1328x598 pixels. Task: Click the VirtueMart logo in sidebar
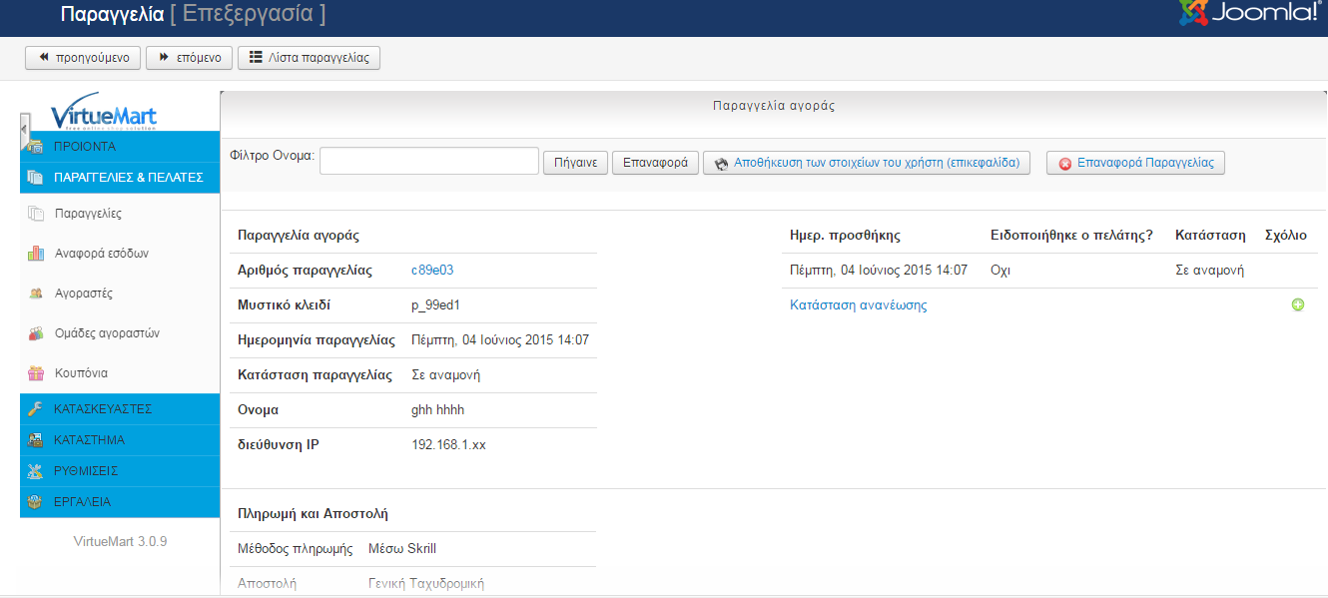click(x=104, y=112)
